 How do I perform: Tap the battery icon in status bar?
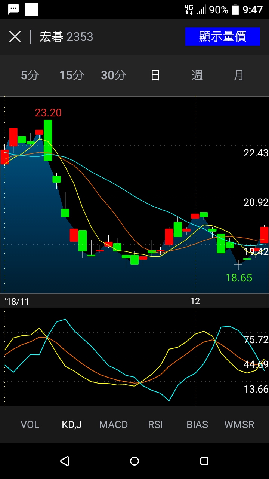235,9
